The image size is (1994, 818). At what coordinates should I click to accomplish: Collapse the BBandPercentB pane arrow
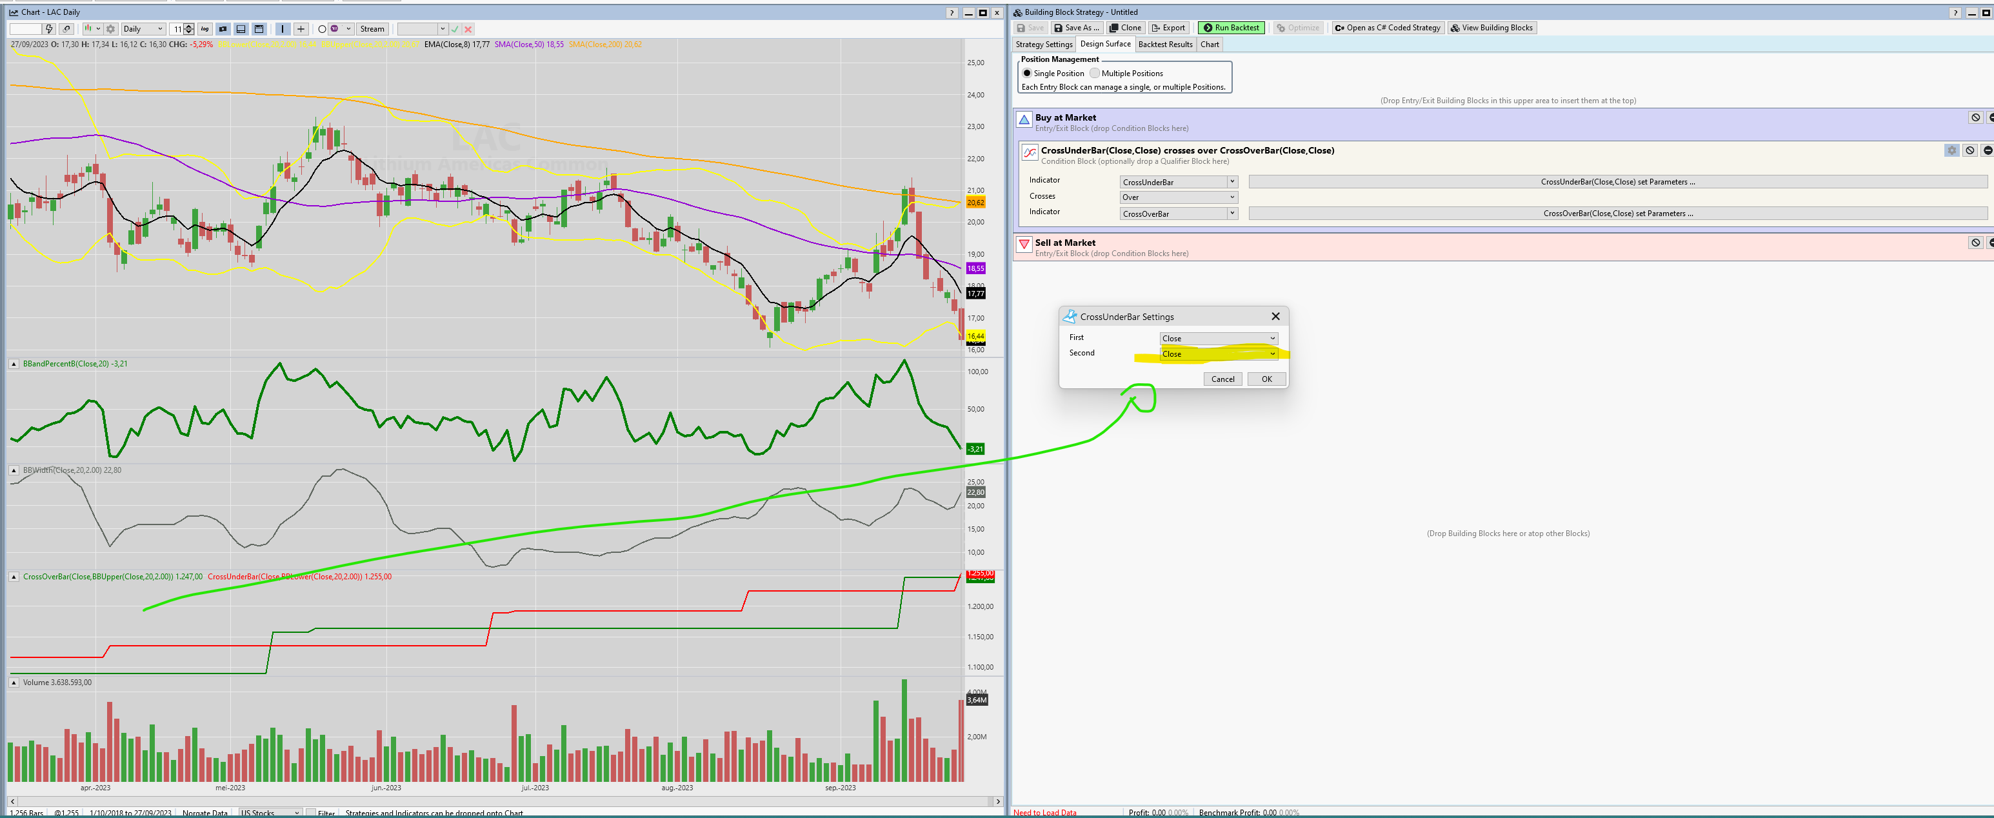(x=14, y=364)
